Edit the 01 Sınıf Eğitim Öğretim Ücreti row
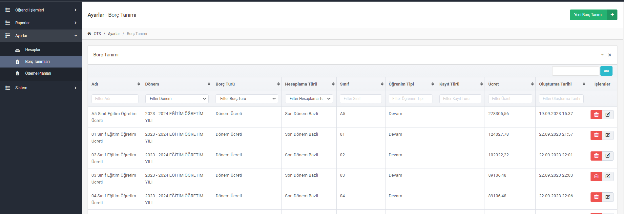Screen dimensions: 624x214 point(608,135)
